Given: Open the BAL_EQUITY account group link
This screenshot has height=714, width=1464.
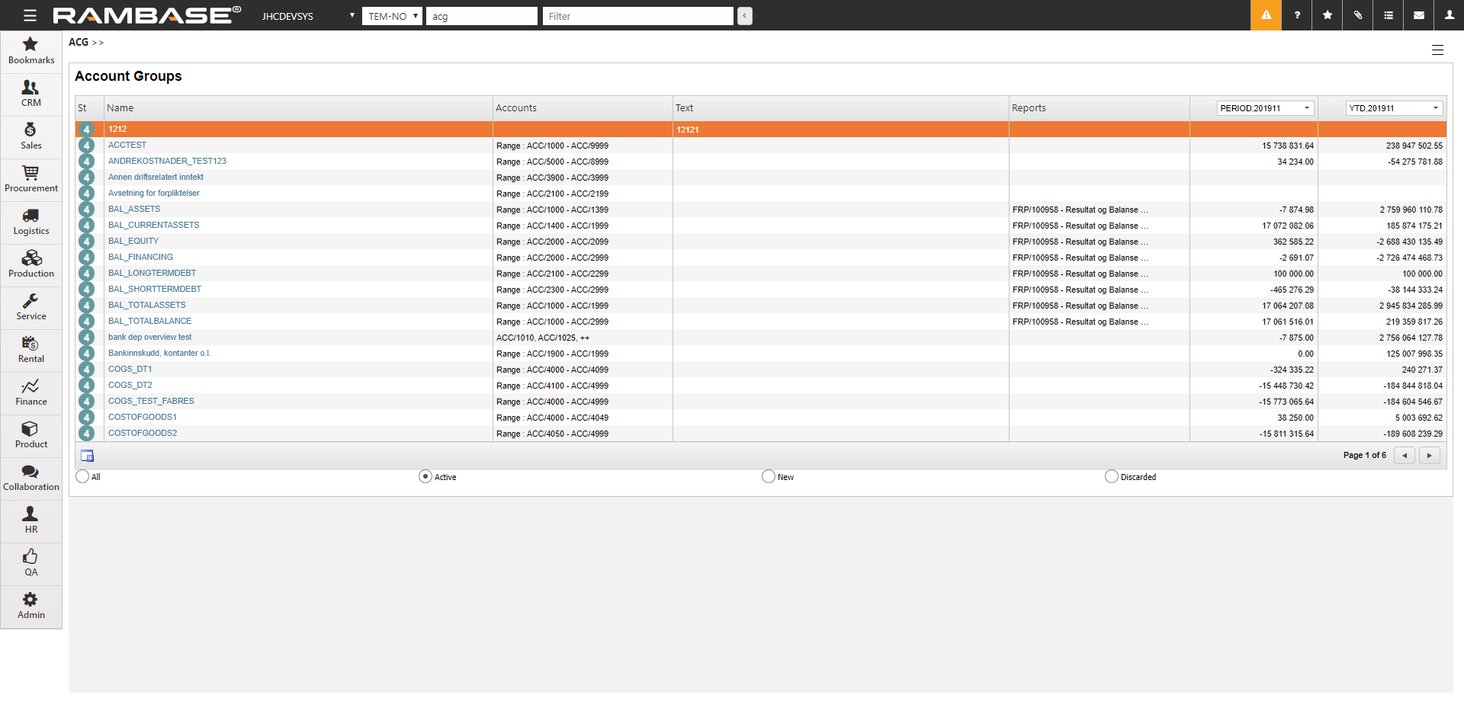Looking at the screenshot, I should tap(133, 241).
